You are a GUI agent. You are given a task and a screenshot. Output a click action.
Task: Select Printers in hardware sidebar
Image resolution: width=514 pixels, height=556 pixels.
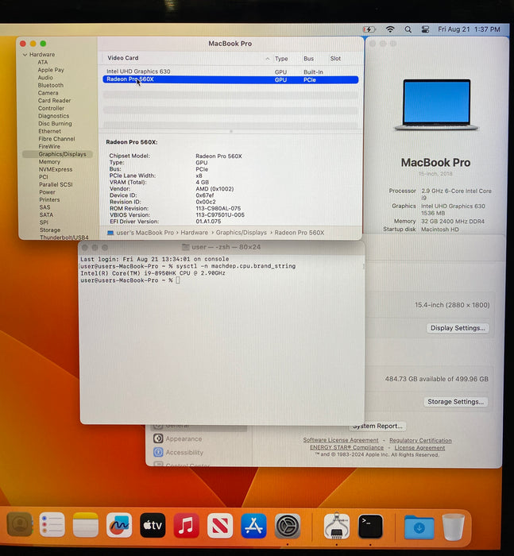pos(49,199)
